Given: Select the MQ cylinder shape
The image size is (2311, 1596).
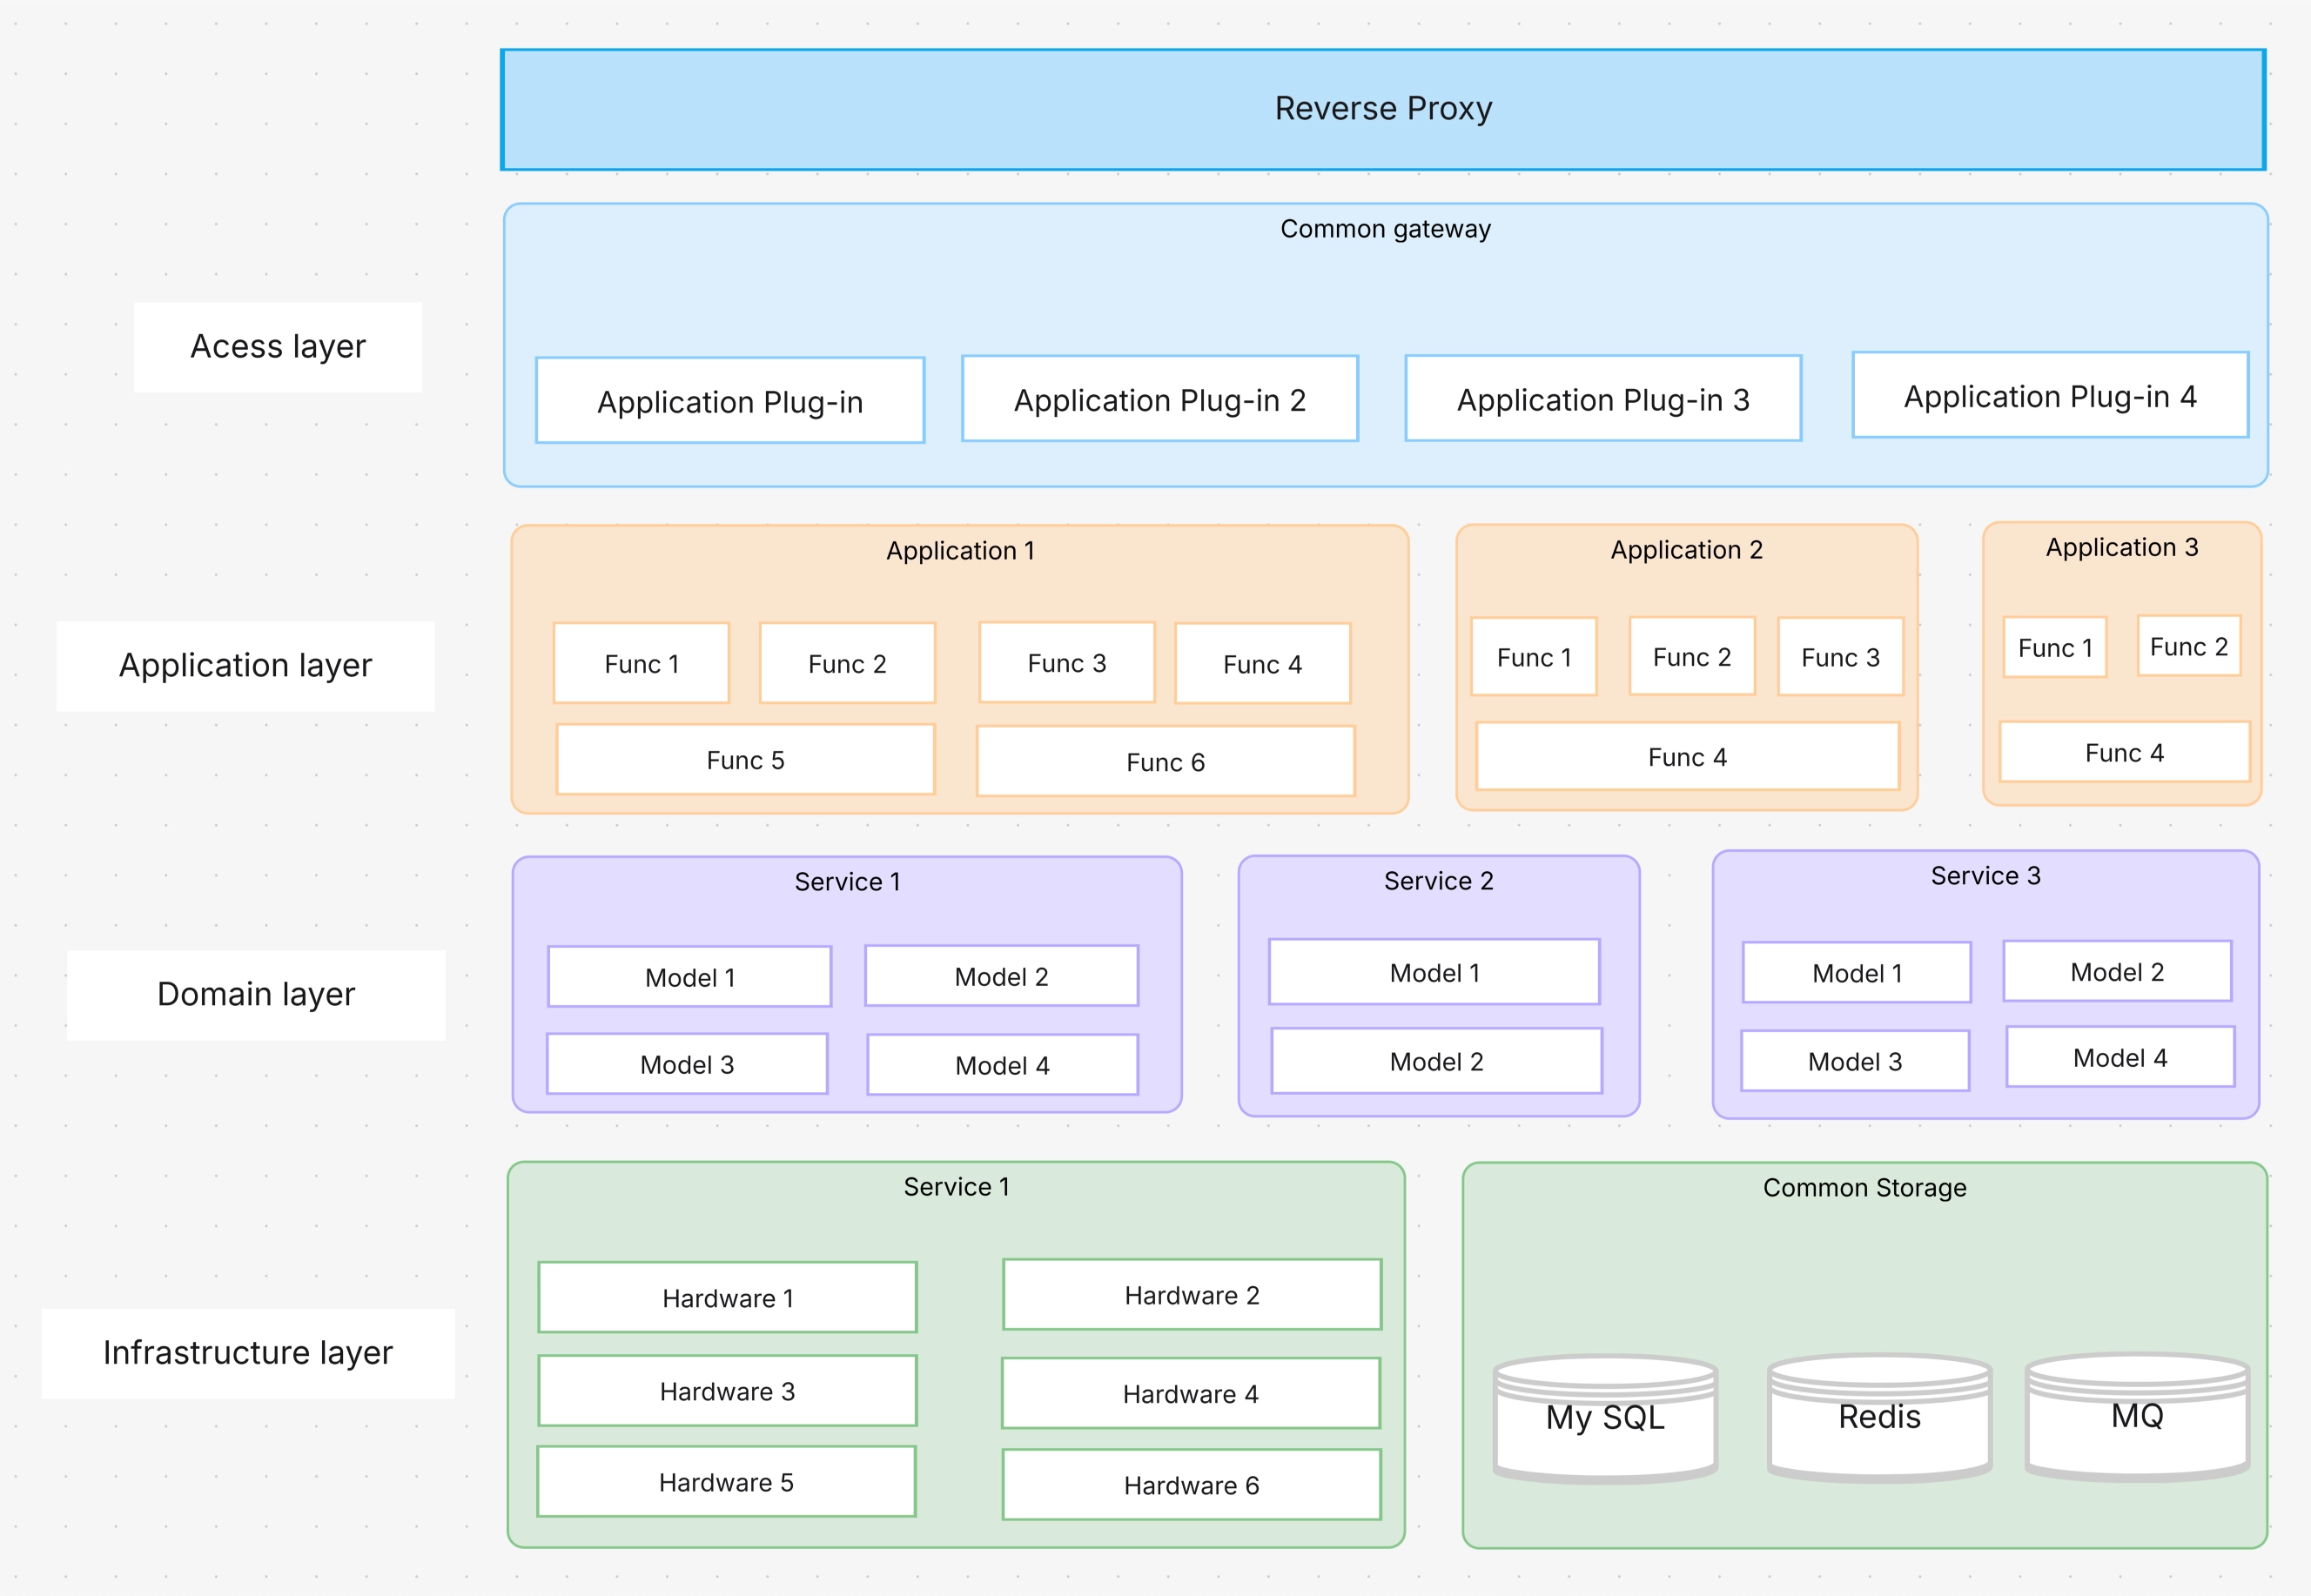Looking at the screenshot, I should click(x=2137, y=1416).
